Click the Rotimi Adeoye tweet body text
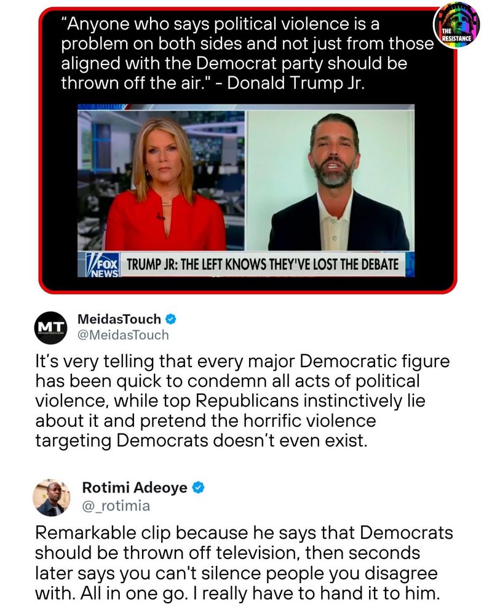492x615 pixels. [244, 563]
